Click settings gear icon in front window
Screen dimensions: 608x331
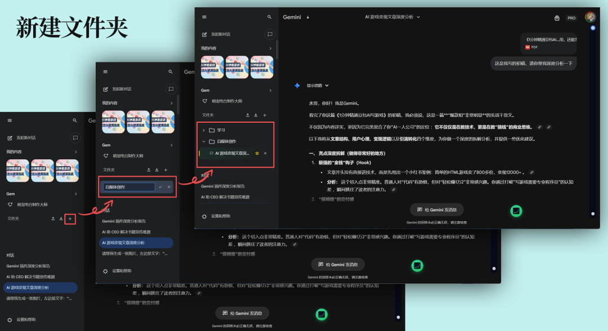click(x=204, y=216)
